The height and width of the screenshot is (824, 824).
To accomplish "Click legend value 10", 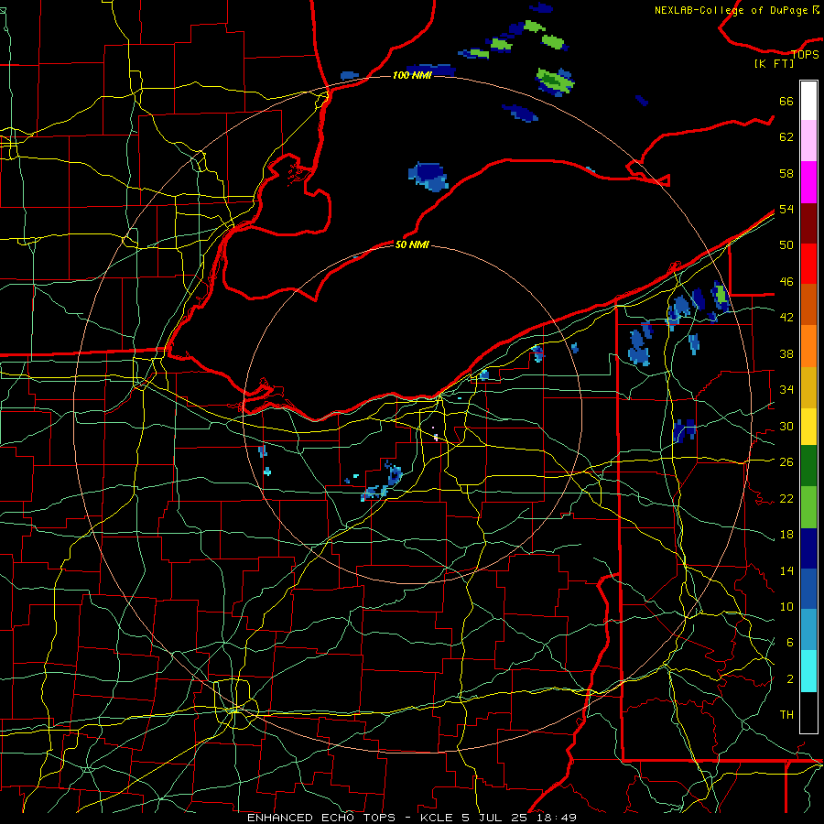I will (786, 606).
